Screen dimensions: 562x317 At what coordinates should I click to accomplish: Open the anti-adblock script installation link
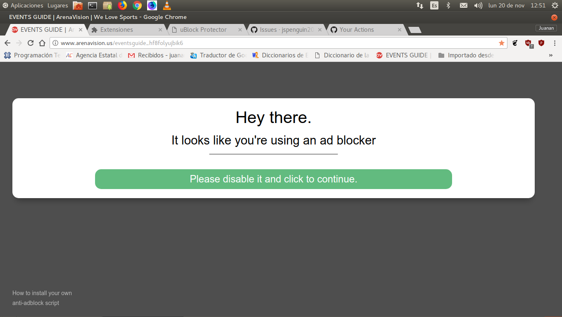[x=42, y=298]
